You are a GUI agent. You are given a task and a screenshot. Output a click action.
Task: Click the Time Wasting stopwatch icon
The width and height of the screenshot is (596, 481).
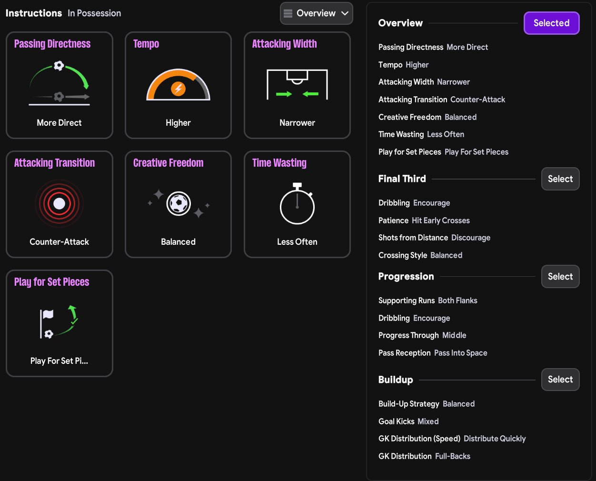297,203
